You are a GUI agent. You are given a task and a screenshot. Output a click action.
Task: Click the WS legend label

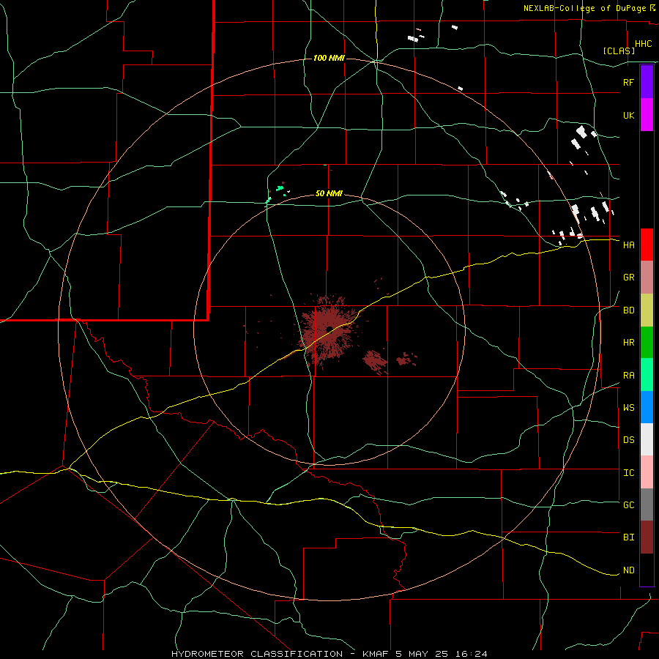click(x=628, y=408)
